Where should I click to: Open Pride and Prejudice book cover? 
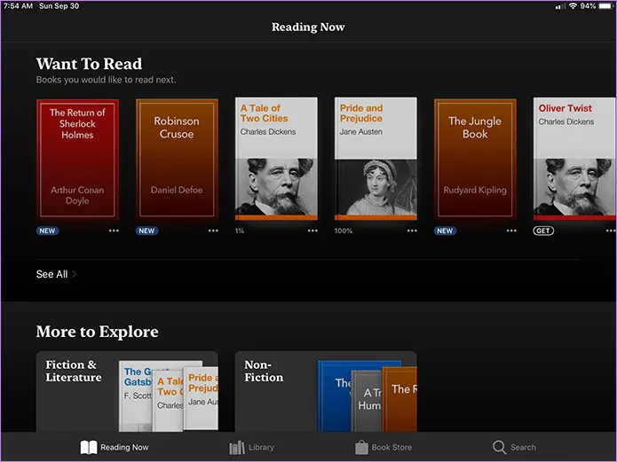376,159
